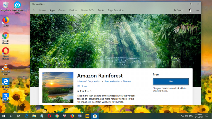Open Task View on the taskbar
212x119 pixels.
tap(18, 116)
